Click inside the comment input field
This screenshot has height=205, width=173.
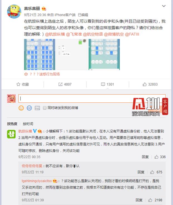point(92,98)
